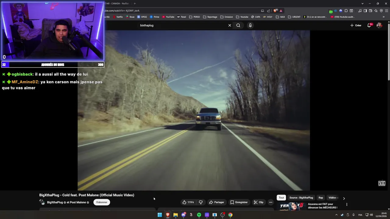
Task: Open the YouTube notifications bell
Action: (369, 25)
